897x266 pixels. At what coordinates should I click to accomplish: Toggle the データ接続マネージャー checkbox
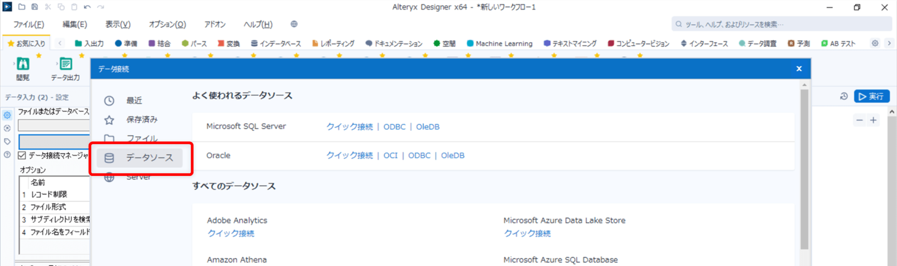[x=22, y=155]
